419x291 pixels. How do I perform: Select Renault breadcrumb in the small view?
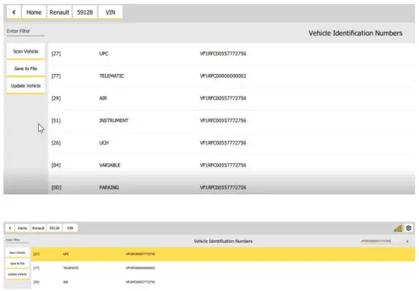pyautogui.click(x=38, y=228)
